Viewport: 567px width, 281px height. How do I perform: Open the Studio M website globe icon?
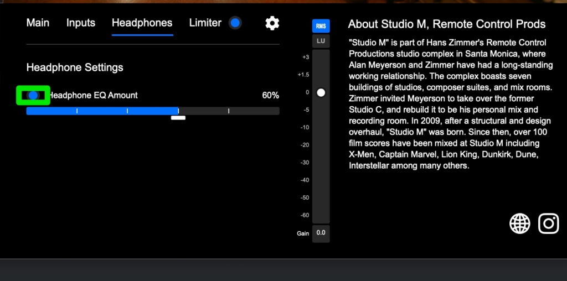click(x=519, y=223)
